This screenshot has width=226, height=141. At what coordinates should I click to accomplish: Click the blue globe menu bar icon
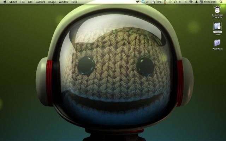pos(143,2)
